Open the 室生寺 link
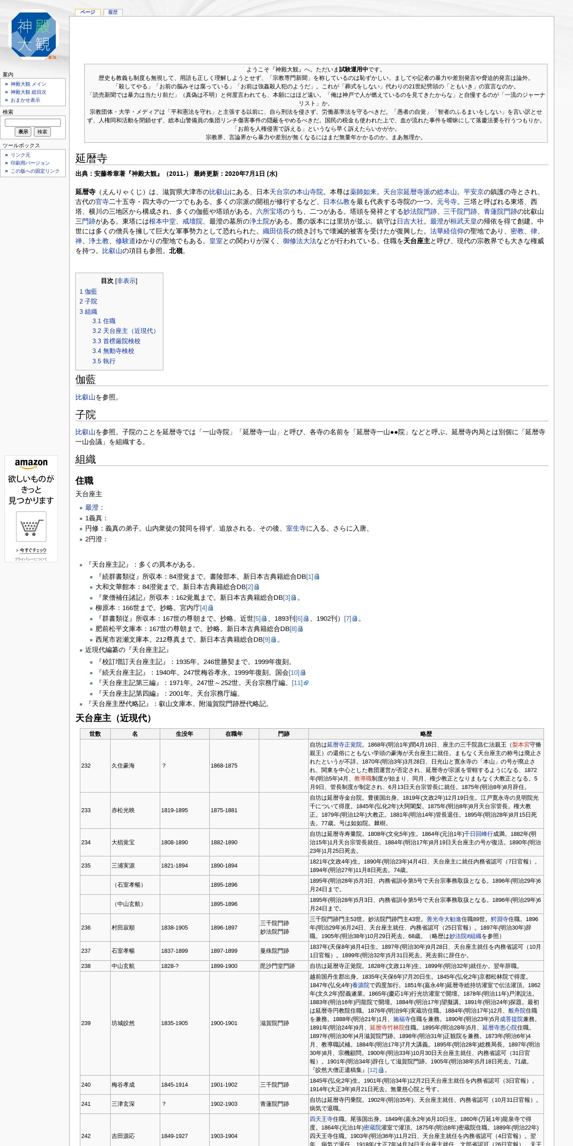The height and width of the screenshot is (1146, 573). point(296,528)
